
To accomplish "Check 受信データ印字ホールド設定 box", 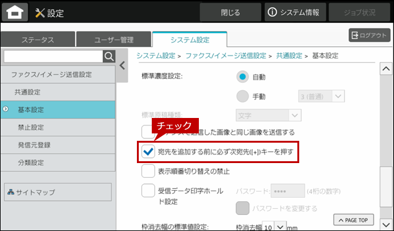I will pyautogui.click(x=148, y=191).
